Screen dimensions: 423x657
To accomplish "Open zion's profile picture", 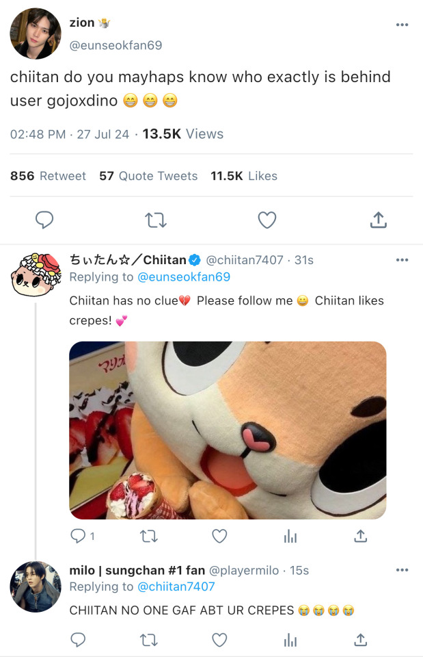I will coord(36,34).
